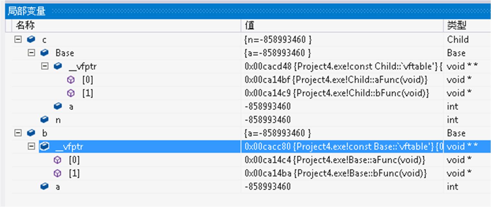Screen dimensions: 491x207
Task: Select the variable name b
Action: coord(44,133)
